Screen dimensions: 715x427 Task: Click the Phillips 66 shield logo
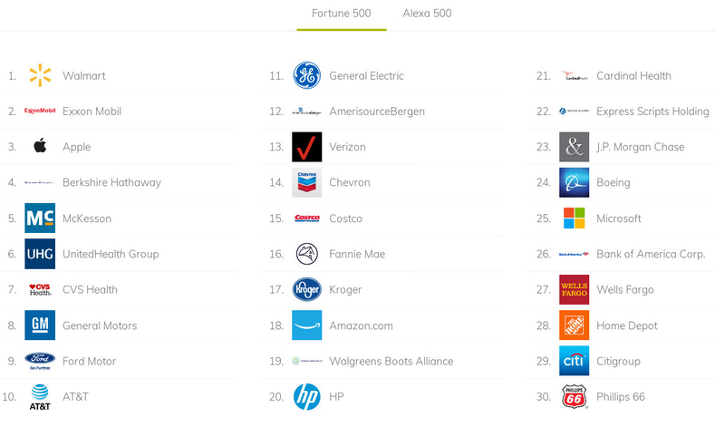(575, 396)
